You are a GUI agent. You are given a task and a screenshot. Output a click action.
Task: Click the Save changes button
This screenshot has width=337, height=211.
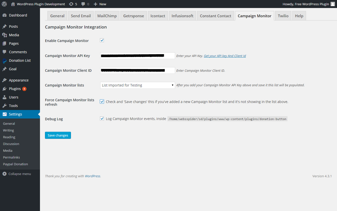(58, 135)
